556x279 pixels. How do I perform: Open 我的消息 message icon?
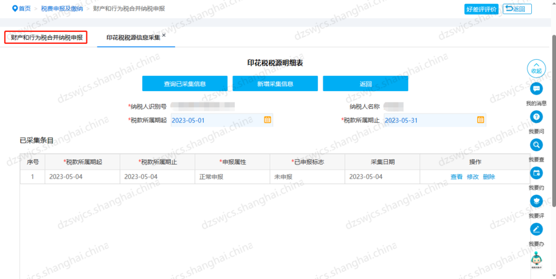click(536, 88)
